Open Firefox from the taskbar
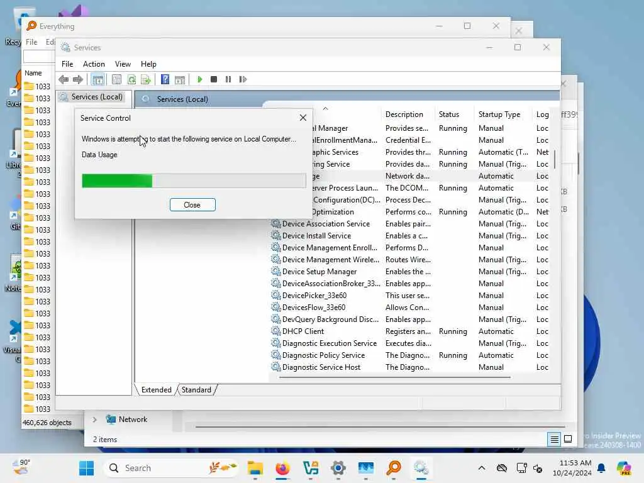Screen dimensions: 644x483 point(282,468)
